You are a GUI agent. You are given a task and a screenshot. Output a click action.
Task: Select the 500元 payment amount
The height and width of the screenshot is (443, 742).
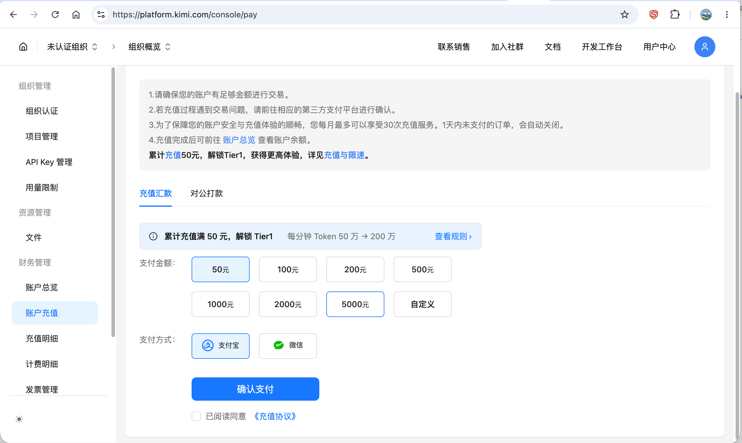point(422,269)
